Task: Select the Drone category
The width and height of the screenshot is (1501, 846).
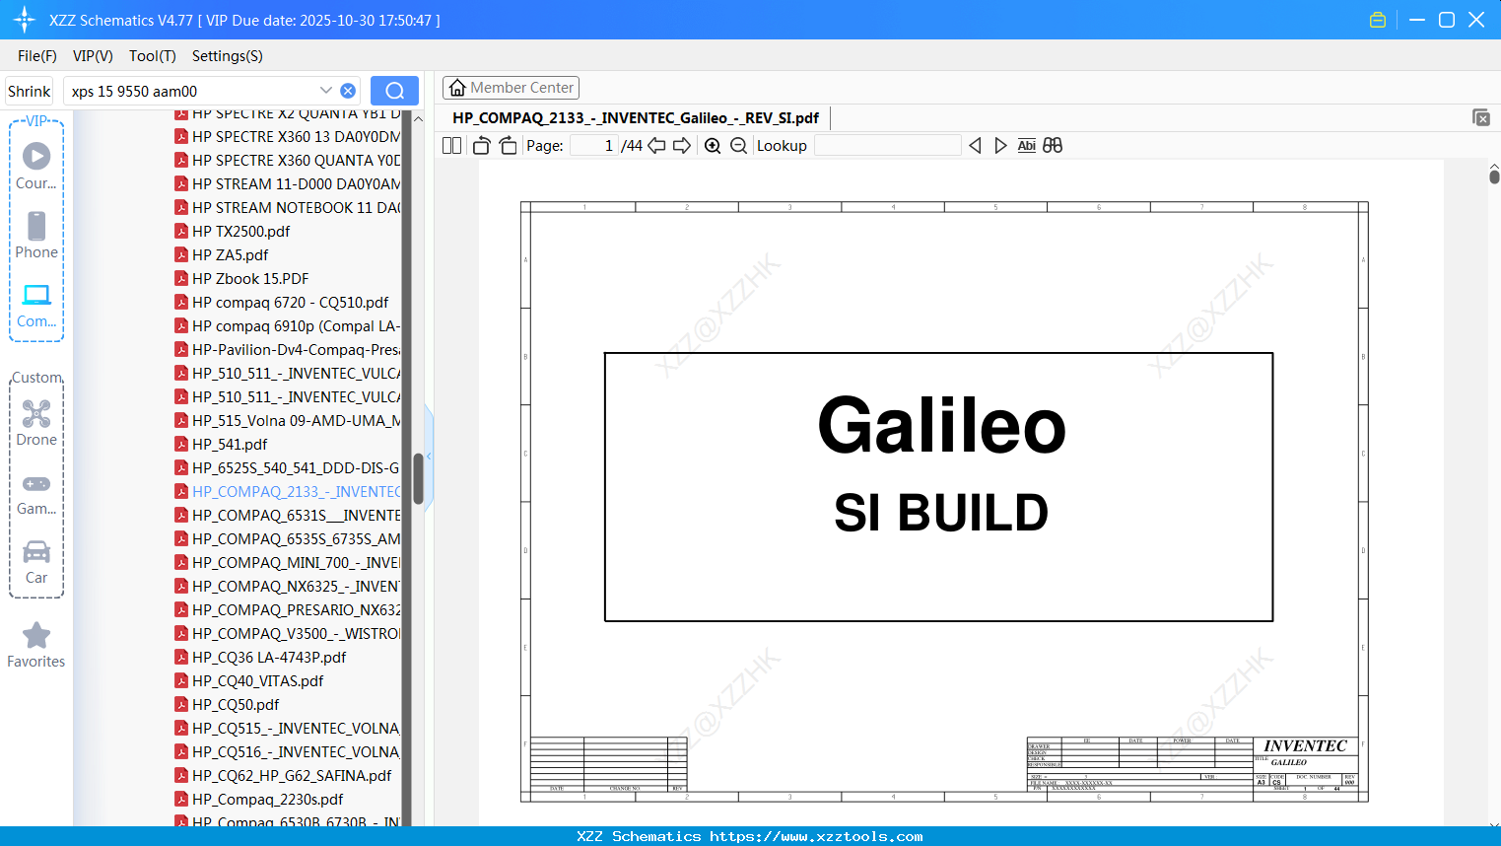Action: tap(36, 423)
